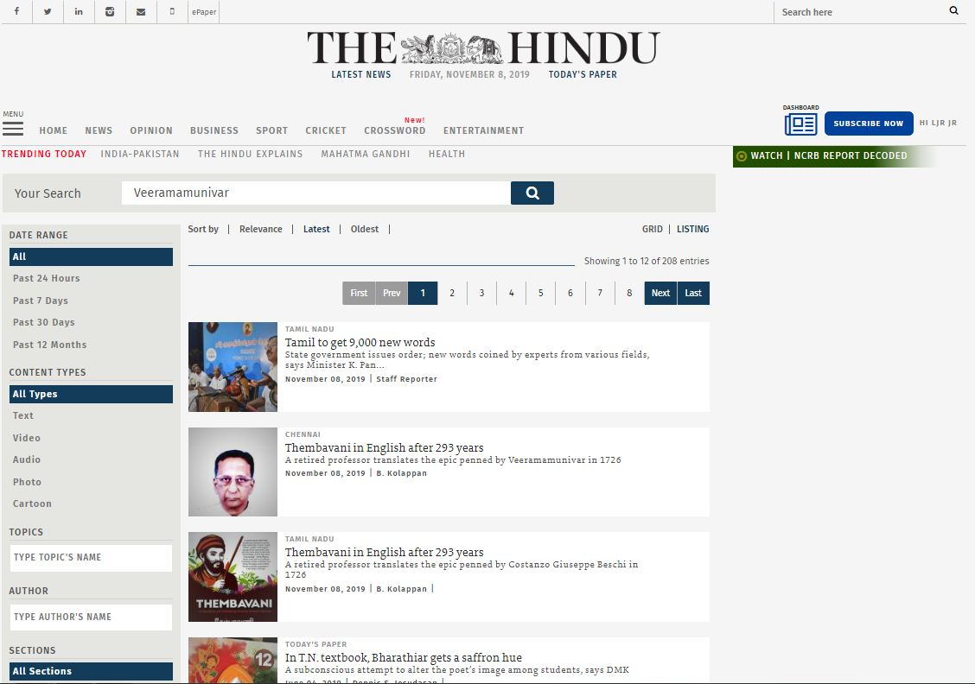
Task: Open the Entertainment menu item
Action: click(x=484, y=130)
